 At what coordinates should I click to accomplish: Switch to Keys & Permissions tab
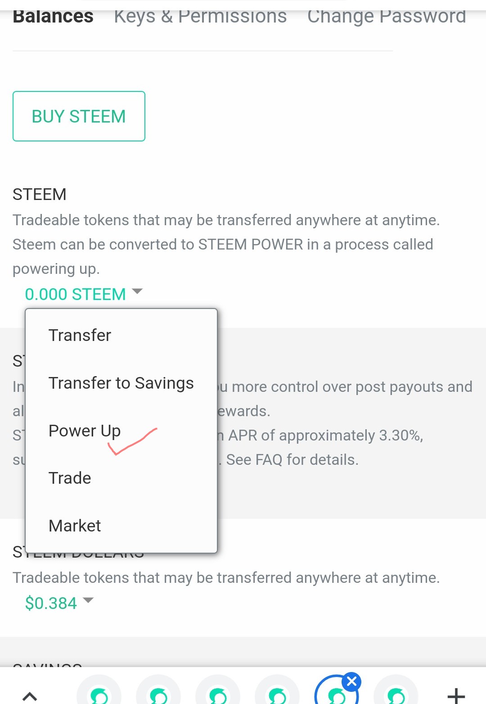200,16
